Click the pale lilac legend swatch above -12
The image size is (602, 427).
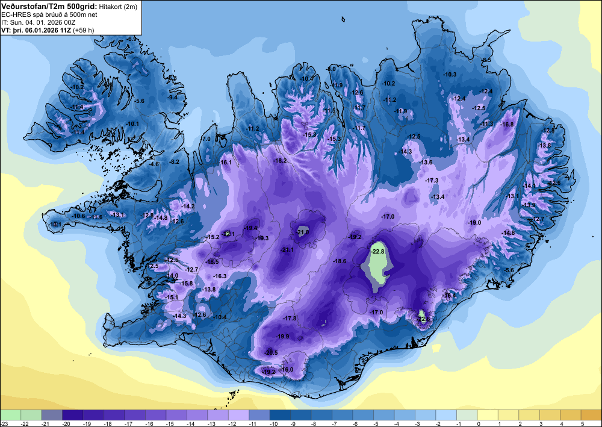(238, 415)
